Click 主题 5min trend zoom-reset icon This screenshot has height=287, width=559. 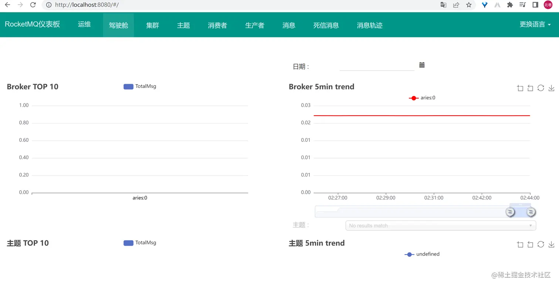tap(530, 244)
